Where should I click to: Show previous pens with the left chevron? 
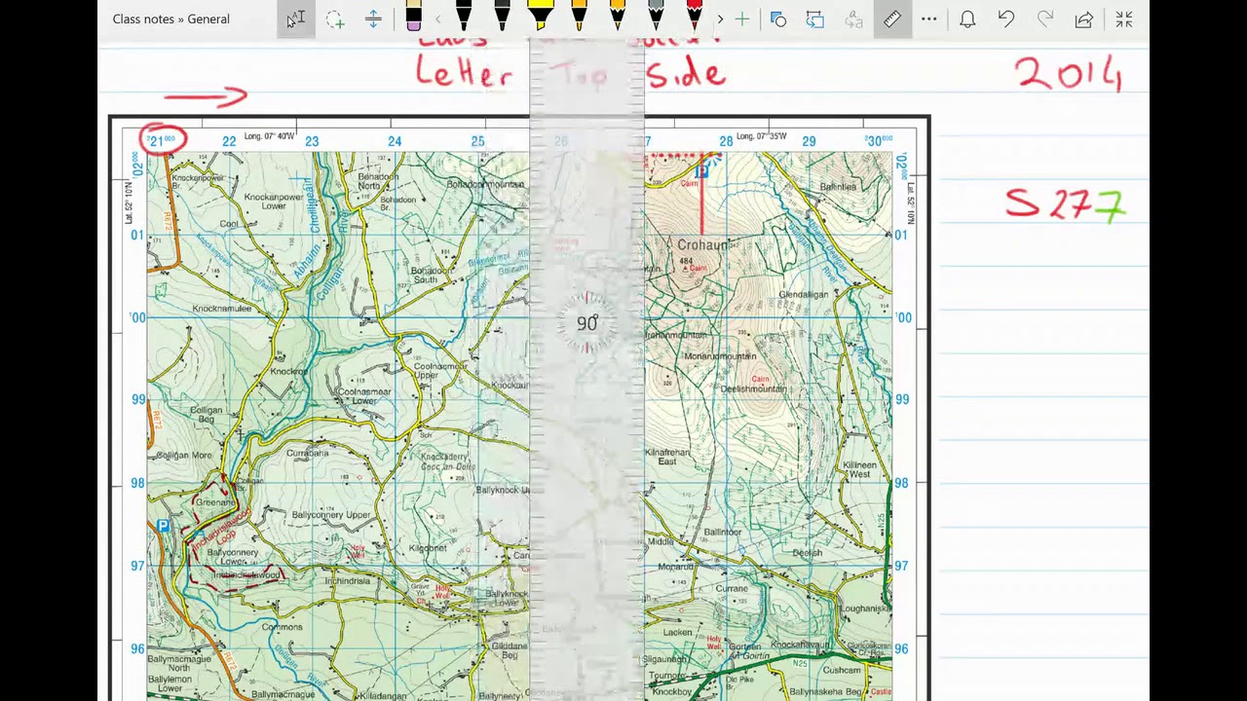point(437,18)
